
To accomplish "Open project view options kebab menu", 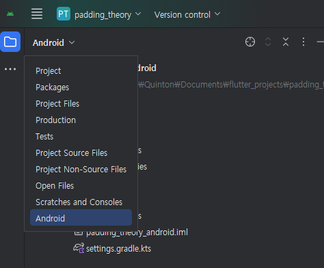I will tap(303, 42).
